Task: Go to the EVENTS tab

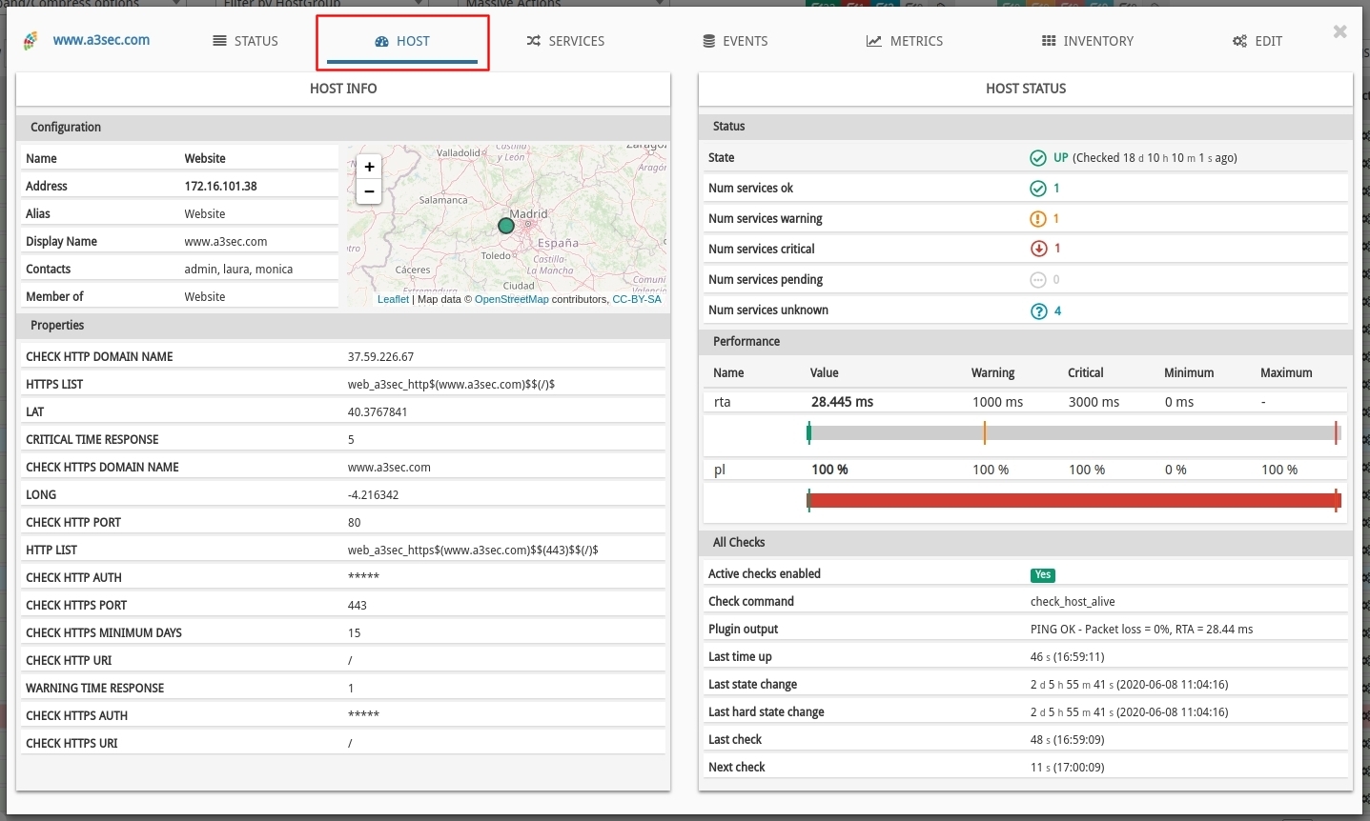Action: 735,41
